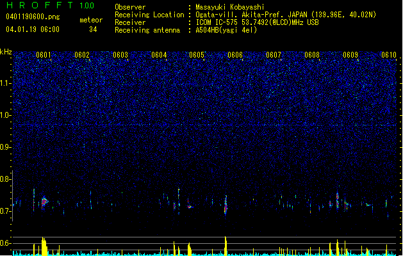Click the yellow intensity peak below 0606
Viewport: 403px width, 256px height.
pos(226,246)
